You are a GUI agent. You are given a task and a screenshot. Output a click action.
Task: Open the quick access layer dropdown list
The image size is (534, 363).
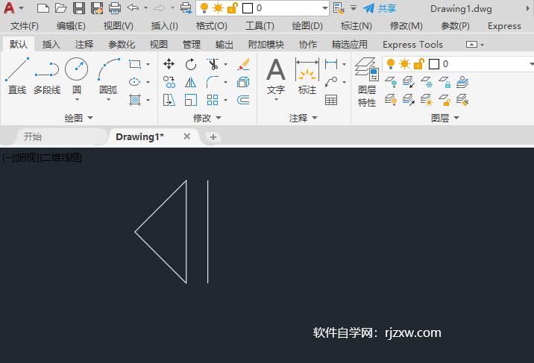[x=324, y=8]
